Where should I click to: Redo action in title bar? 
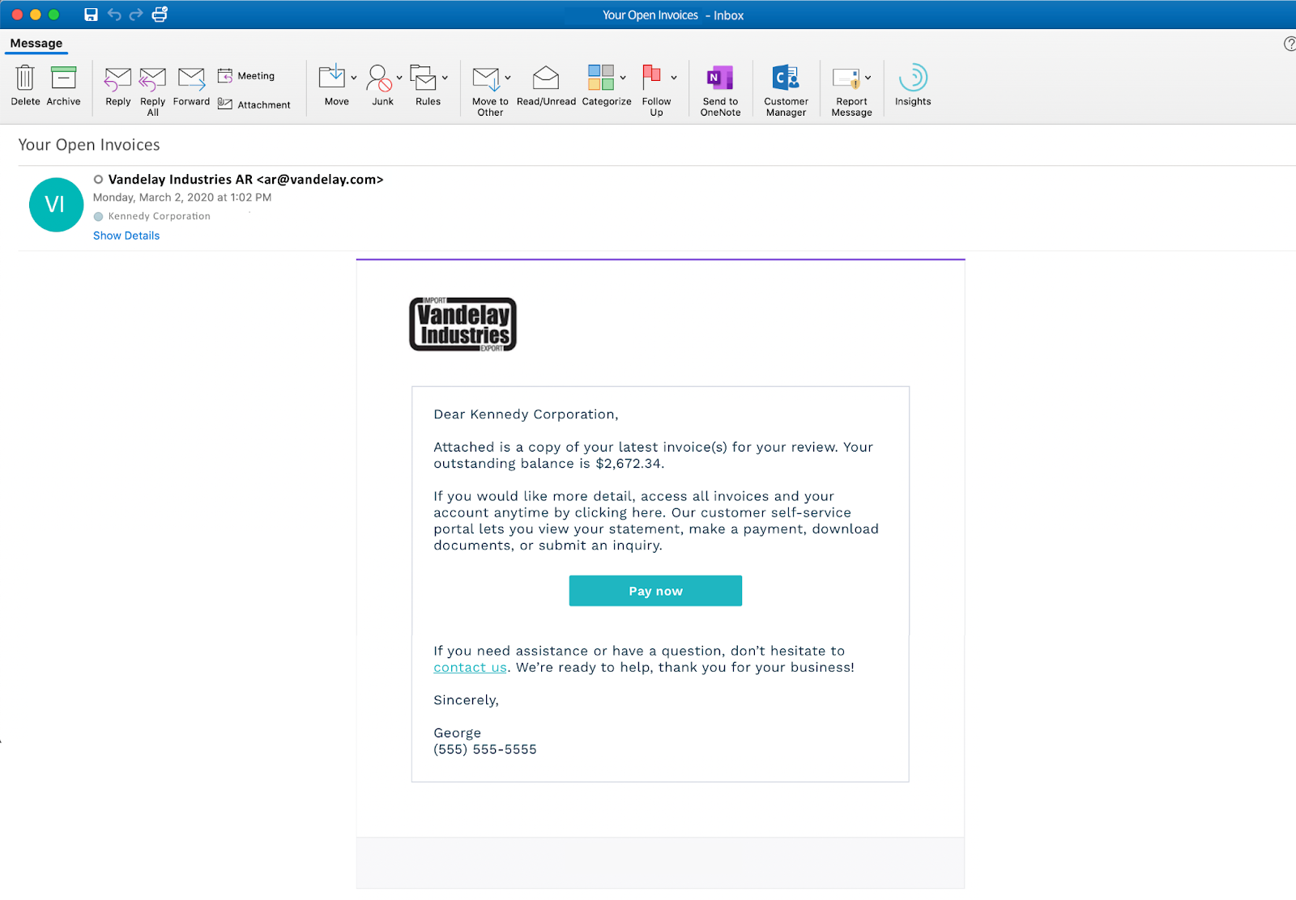pyautogui.click(x=136, y=15)
